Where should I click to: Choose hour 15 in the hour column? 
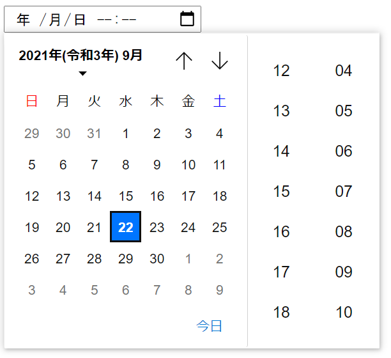point(281,191)
